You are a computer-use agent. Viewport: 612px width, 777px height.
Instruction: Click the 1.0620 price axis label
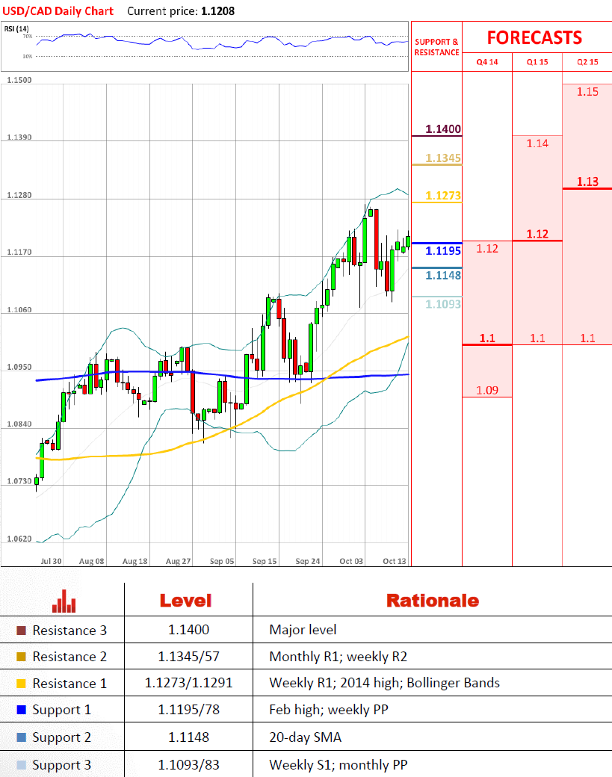(x=19, y=539)
